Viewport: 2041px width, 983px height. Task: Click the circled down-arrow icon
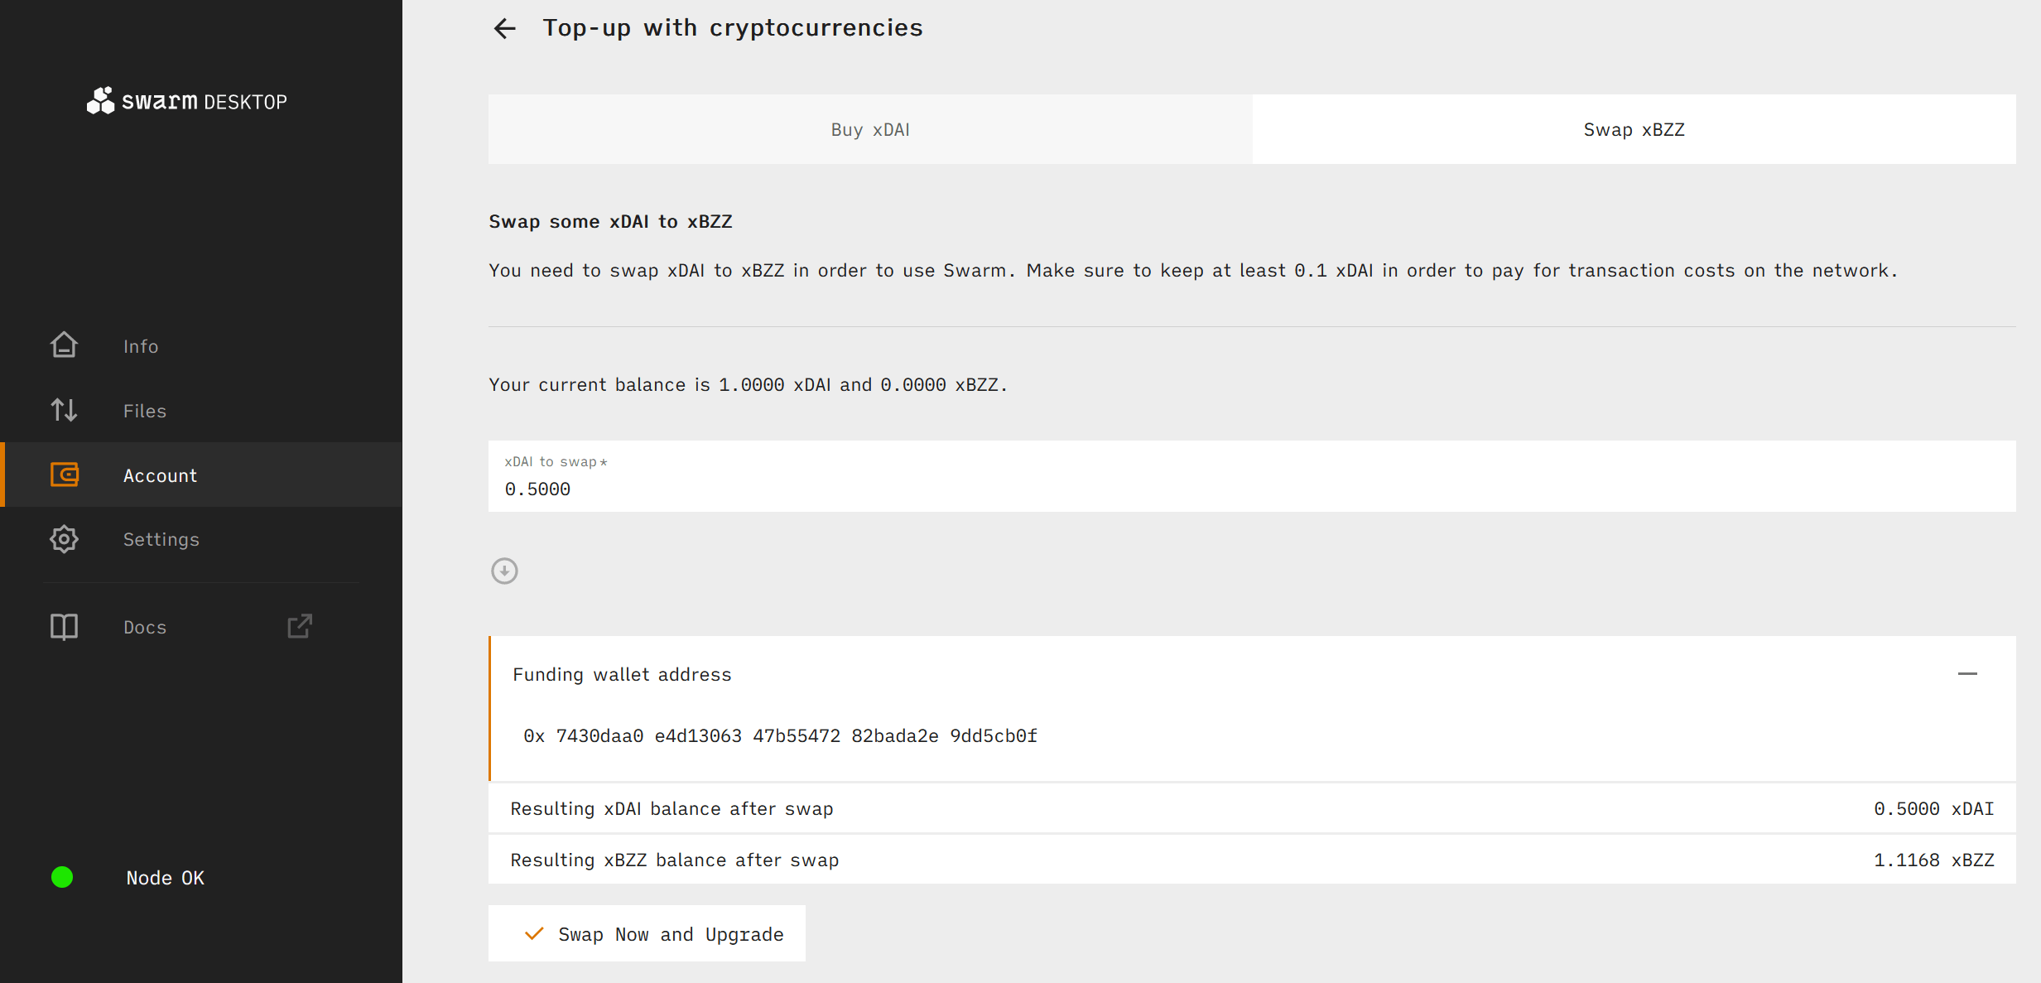504,571
